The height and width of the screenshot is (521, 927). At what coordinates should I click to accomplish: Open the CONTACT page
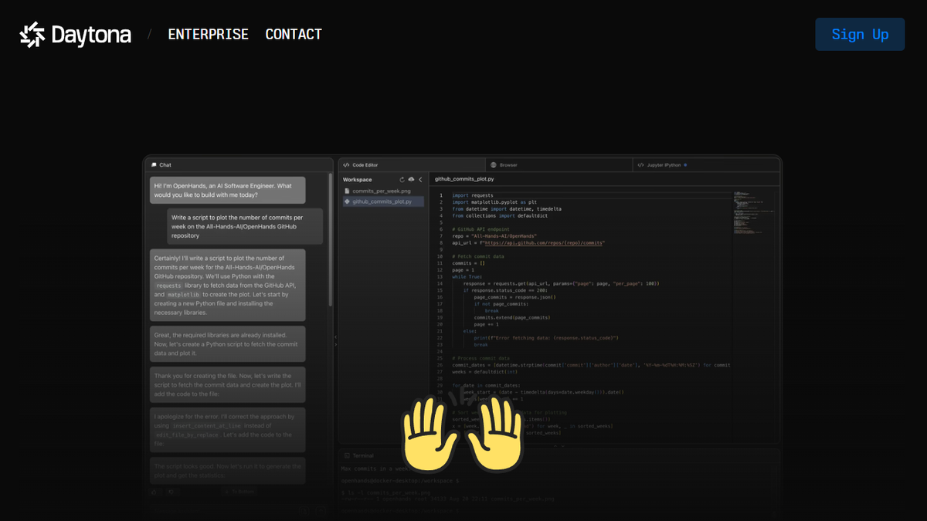(x=294, y=35)
